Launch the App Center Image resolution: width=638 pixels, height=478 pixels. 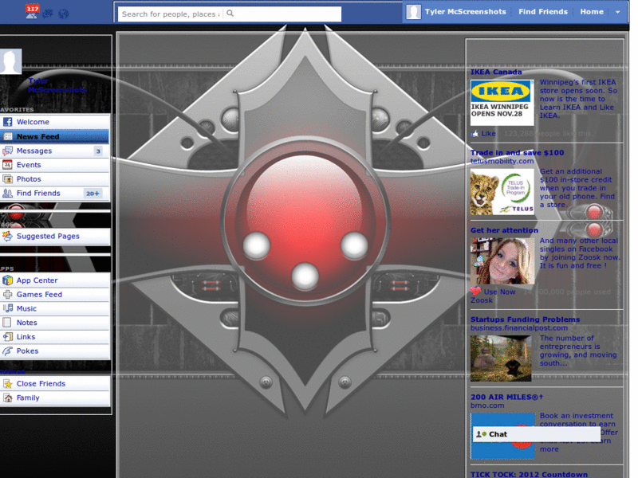coord(38,280)
